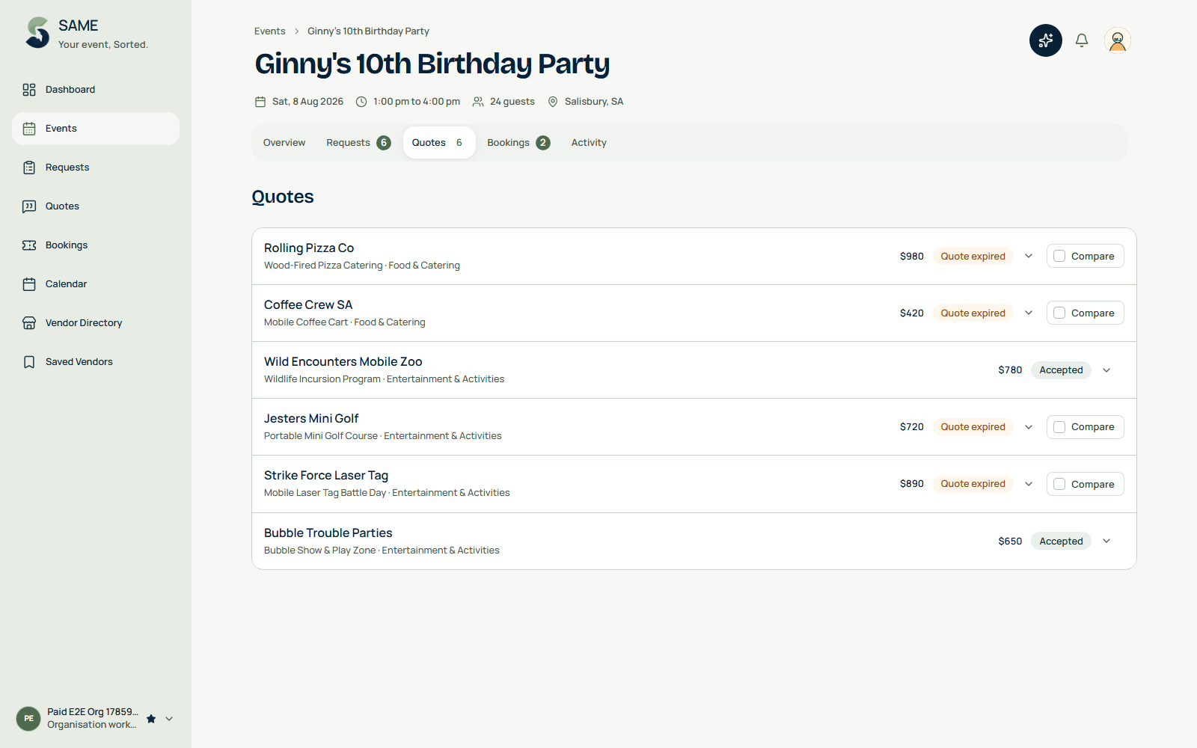Expand the Strike Force Laser Tag quote
Screen dimensions: 1197x748
(1029, 484)
